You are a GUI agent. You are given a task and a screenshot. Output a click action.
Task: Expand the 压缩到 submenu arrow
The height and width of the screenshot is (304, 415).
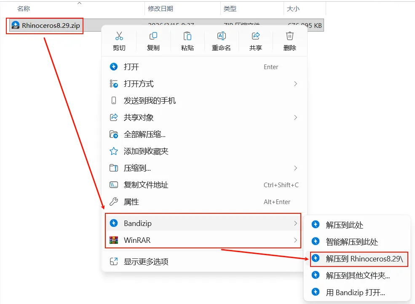(x=296, y=168)
